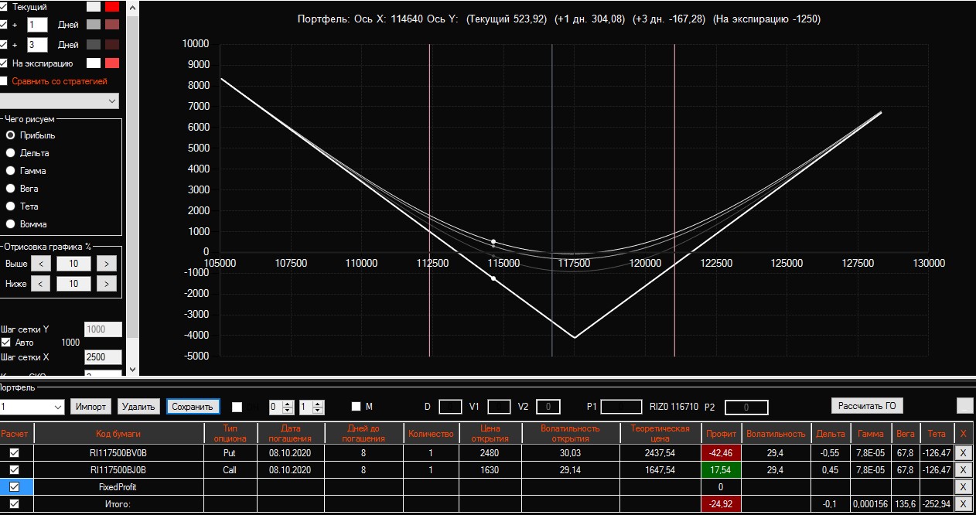Increase upper chart range percent arrow
This screenshot has width=976, height=515.
click(x=107, y=264)
